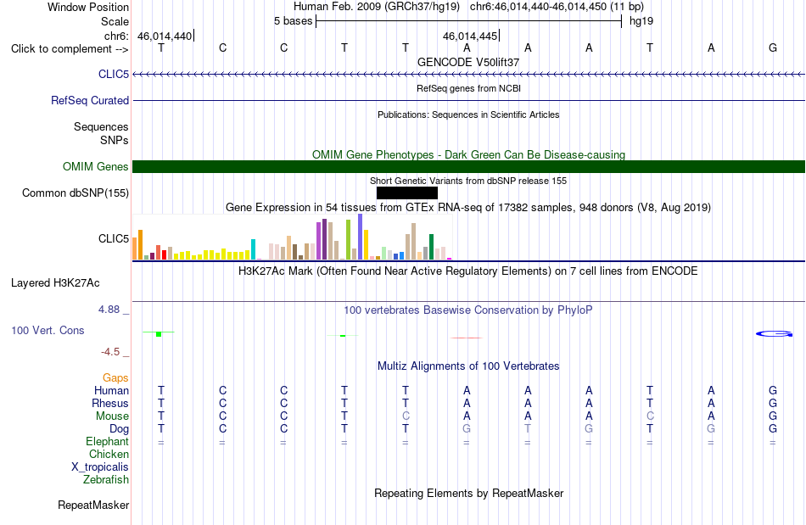Screen dimensions: 806x525
Task: Click 'Publications: Sequences in Scientific Articles' title
Action: tap(468, 114)
